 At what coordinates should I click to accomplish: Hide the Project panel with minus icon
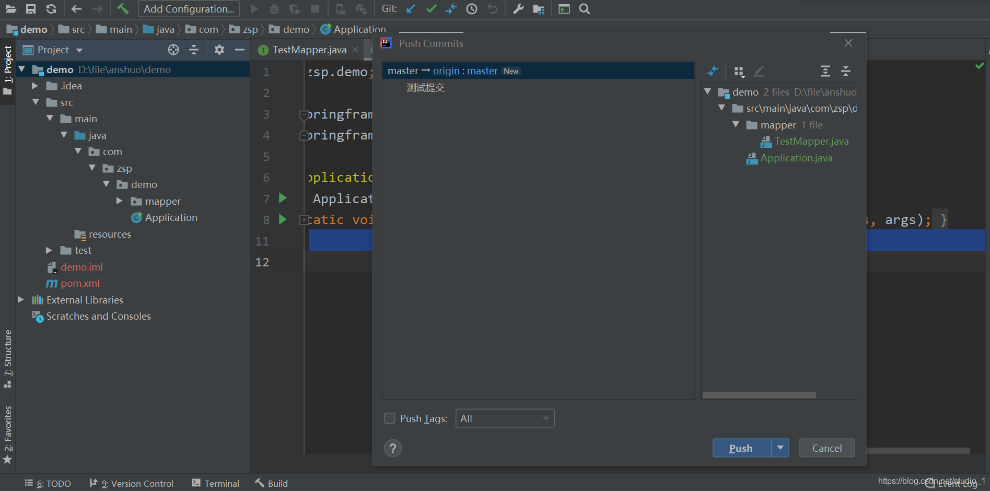240,50
